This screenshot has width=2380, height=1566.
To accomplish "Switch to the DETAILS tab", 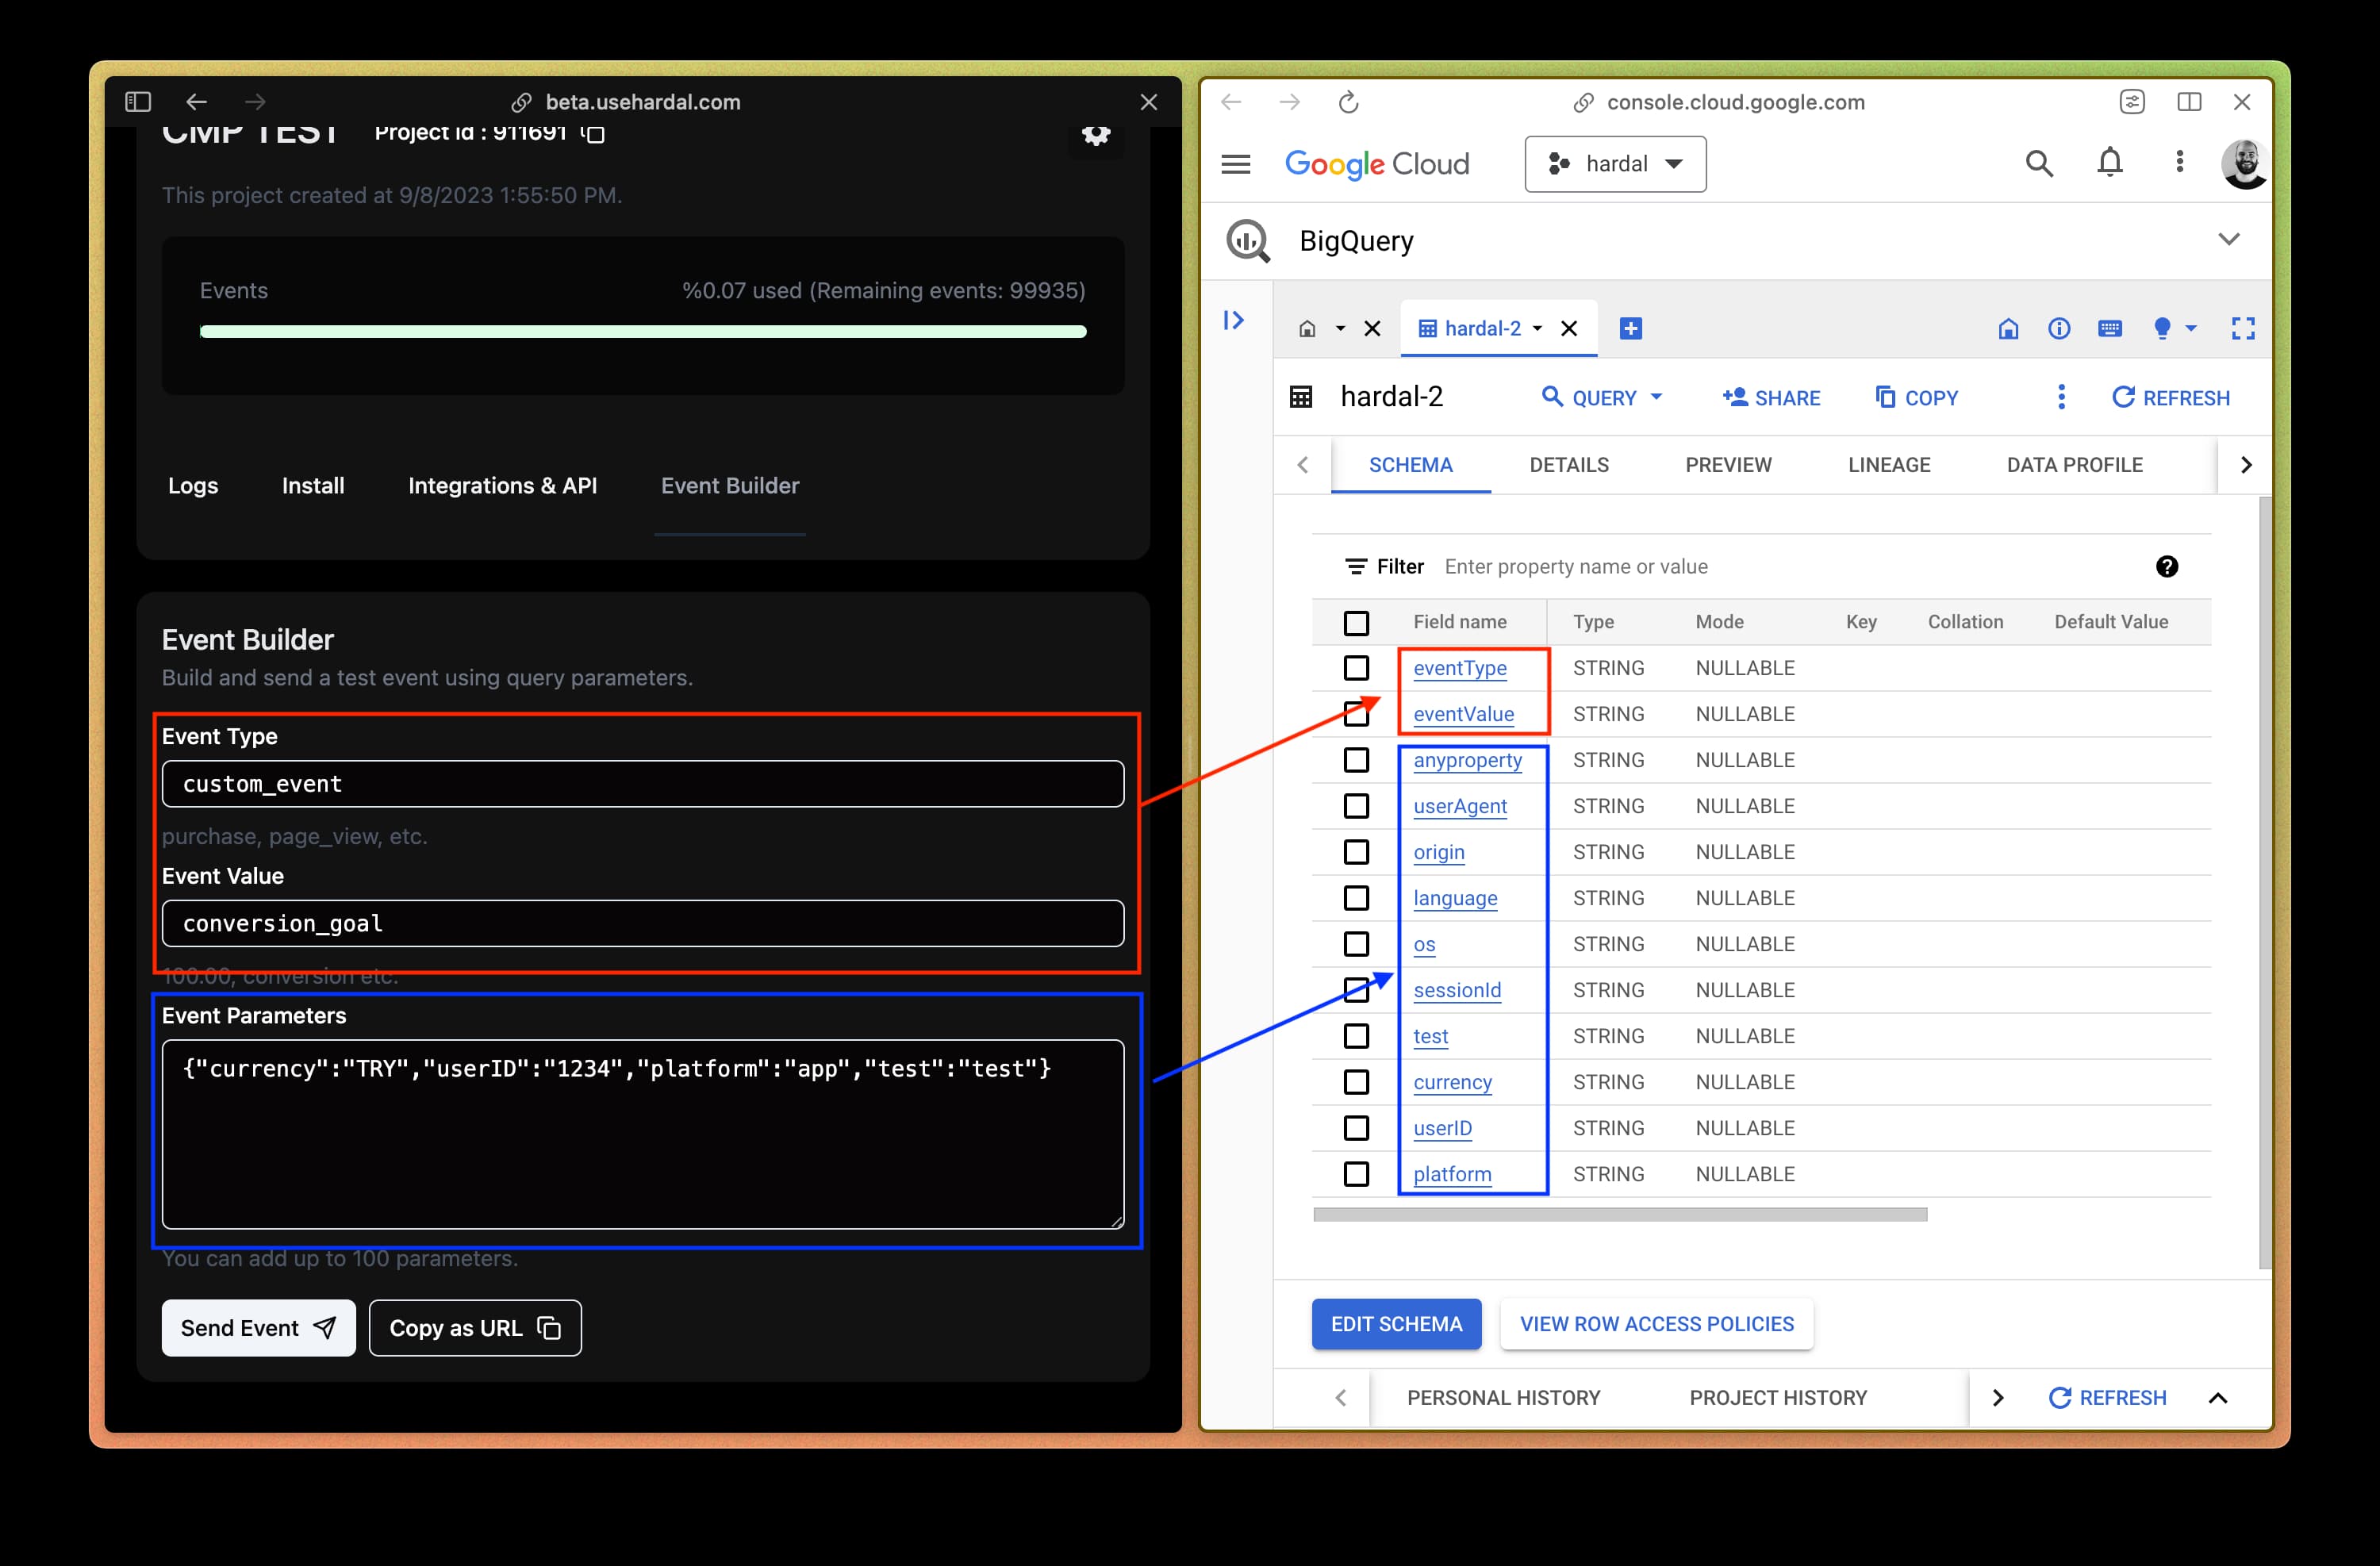I will click(1569, 465).
